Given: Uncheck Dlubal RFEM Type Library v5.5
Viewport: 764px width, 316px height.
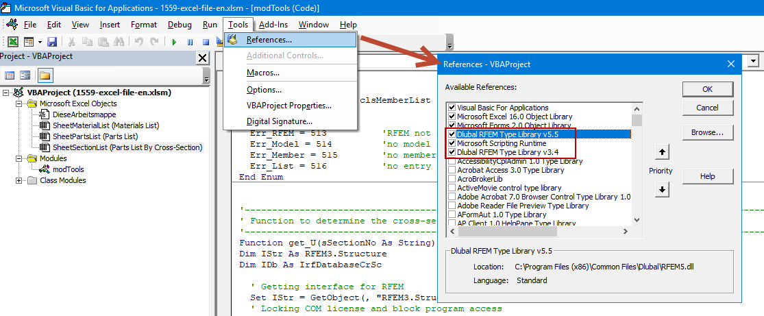Looking at the screenshot, I should [x=452, y=134].
